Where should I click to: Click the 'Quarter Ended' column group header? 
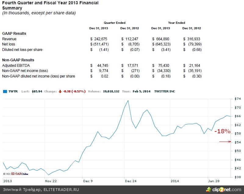click(115, 23)
